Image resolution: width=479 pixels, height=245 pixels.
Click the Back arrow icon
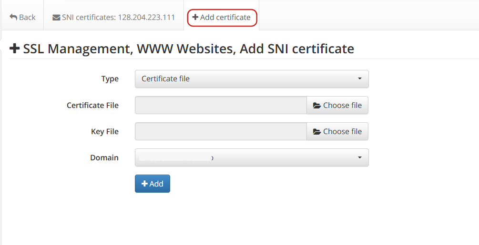pos(13,17)
